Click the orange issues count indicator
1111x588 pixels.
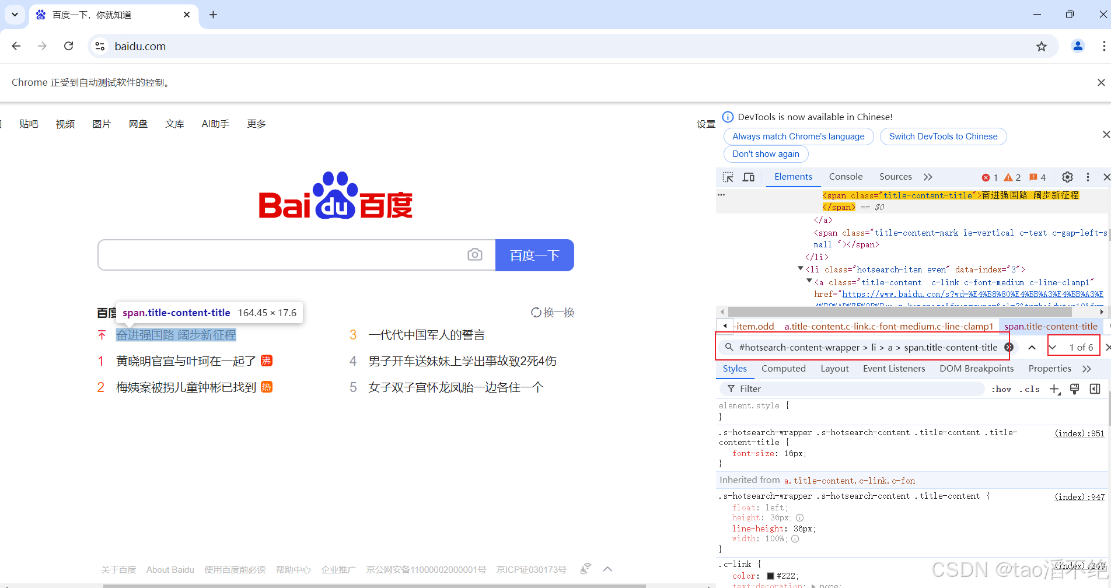[x=1037, y=177]
